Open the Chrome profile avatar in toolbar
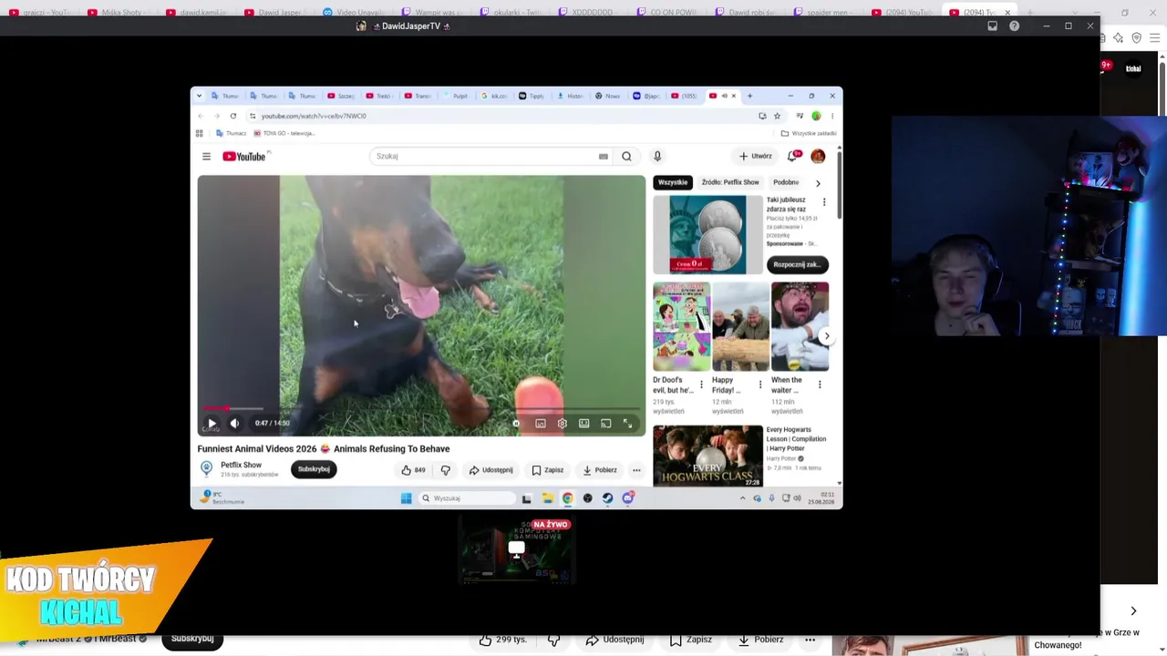Viewport: 1167px width, 656px height. pyautogui.click(x=816, y=116)
